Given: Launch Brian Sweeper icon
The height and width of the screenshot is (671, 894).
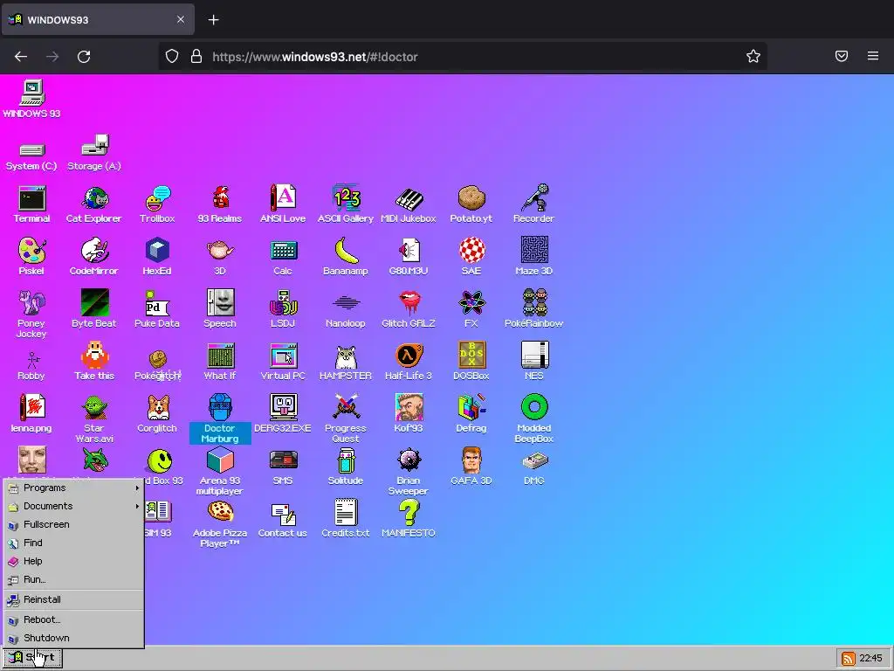Looking at the screenshot, I should [x=409, y=471].
